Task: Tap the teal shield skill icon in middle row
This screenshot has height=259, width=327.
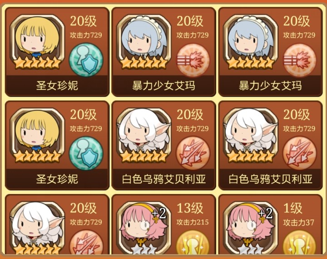Action: (x=86, y=154)
